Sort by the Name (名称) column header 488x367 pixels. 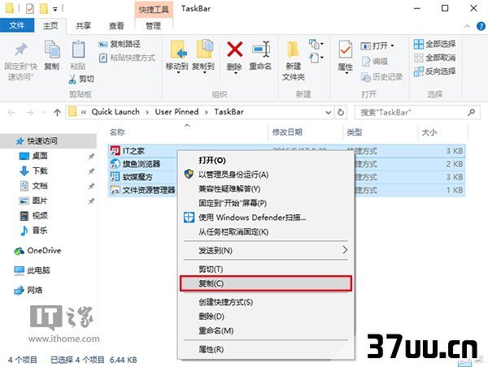(x=117, y=132)
